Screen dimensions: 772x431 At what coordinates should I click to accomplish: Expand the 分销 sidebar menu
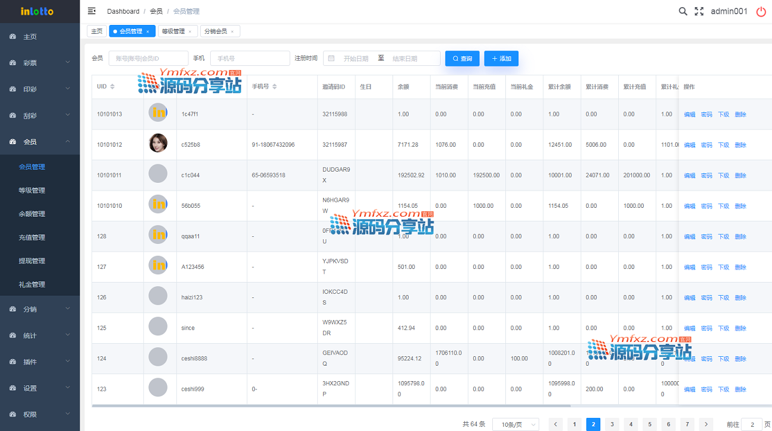40,309
